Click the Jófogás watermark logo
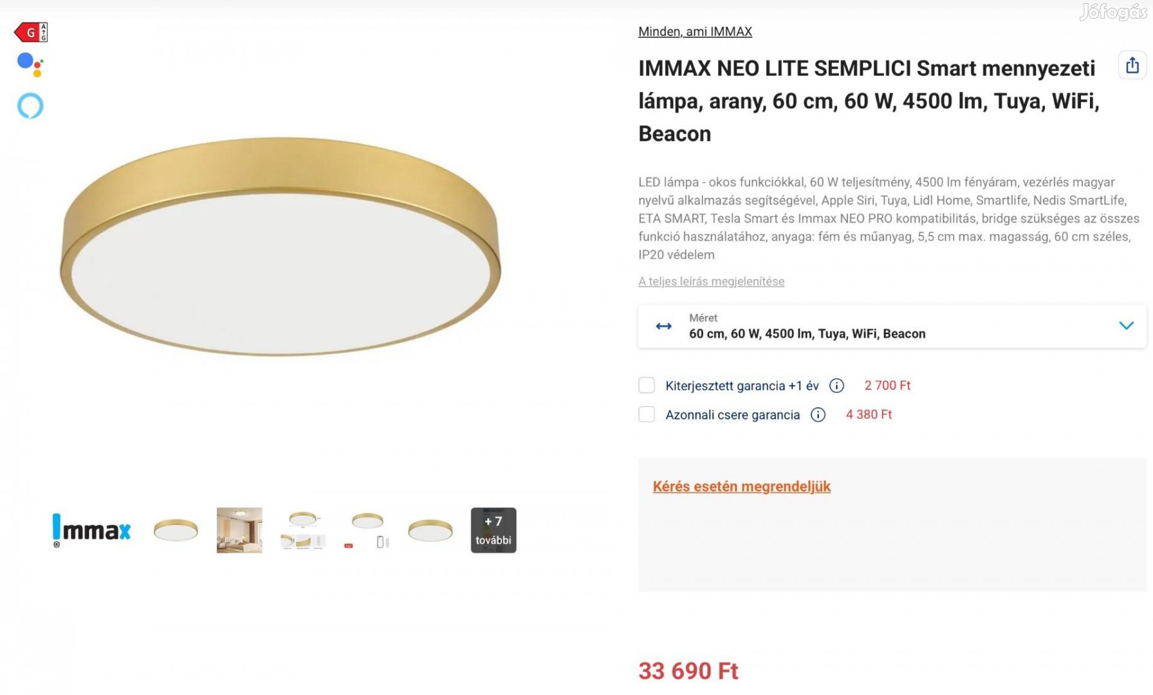This screenshot has width=1153, height=695. click(x=1112, y=12)
